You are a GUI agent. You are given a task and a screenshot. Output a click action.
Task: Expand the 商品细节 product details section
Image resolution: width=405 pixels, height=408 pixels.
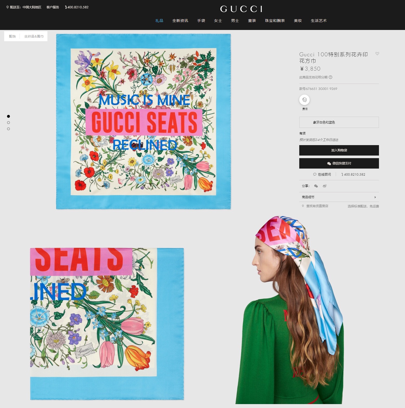339,197
